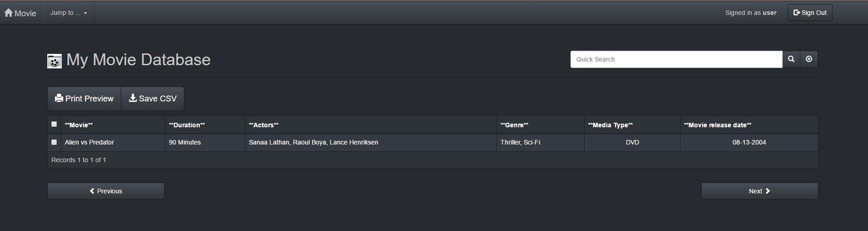Click the Next right-chevron icon
This screenshot has width=868, height=231.
768,191
